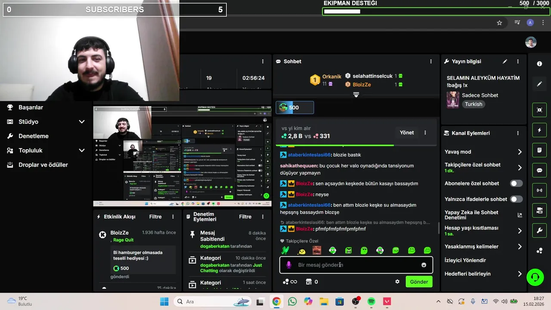Click the pencil edit icon in right sidebar

point(539,84)
